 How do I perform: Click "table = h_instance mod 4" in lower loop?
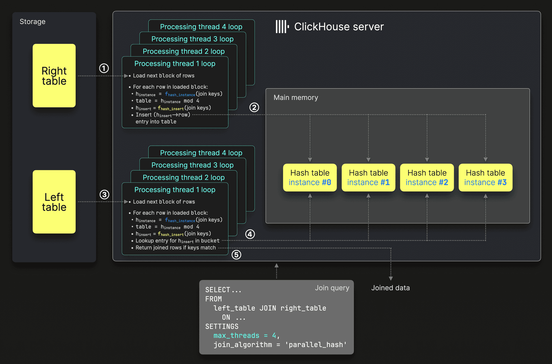(167, 227)
